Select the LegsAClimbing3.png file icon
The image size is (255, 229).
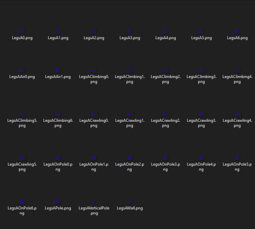pos(201,70)
